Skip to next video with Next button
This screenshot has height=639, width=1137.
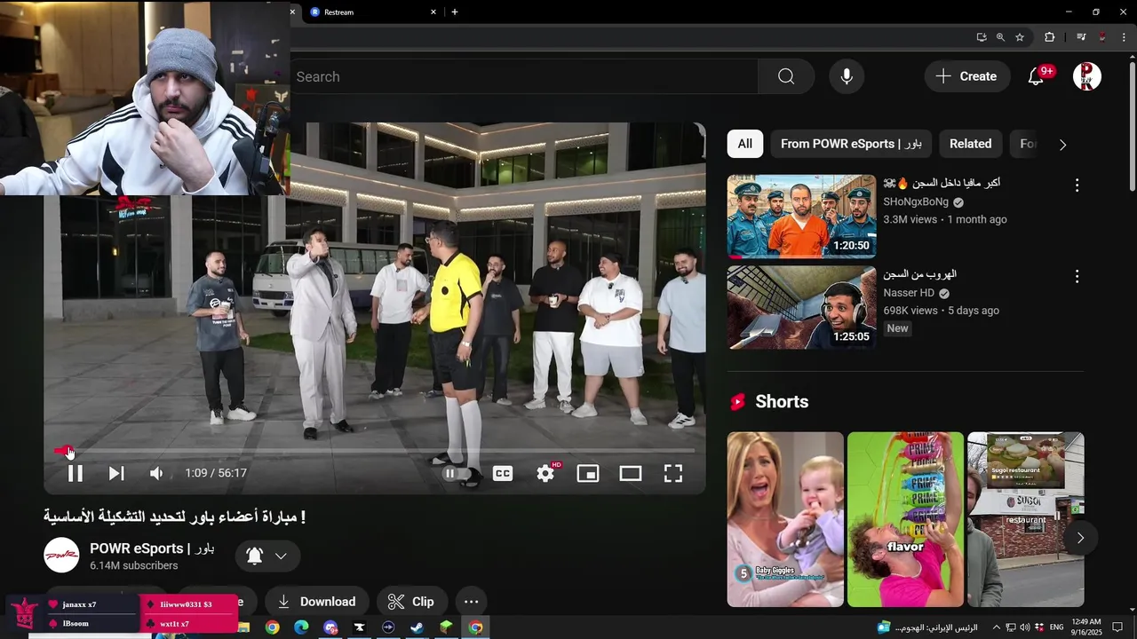(116, 473)
